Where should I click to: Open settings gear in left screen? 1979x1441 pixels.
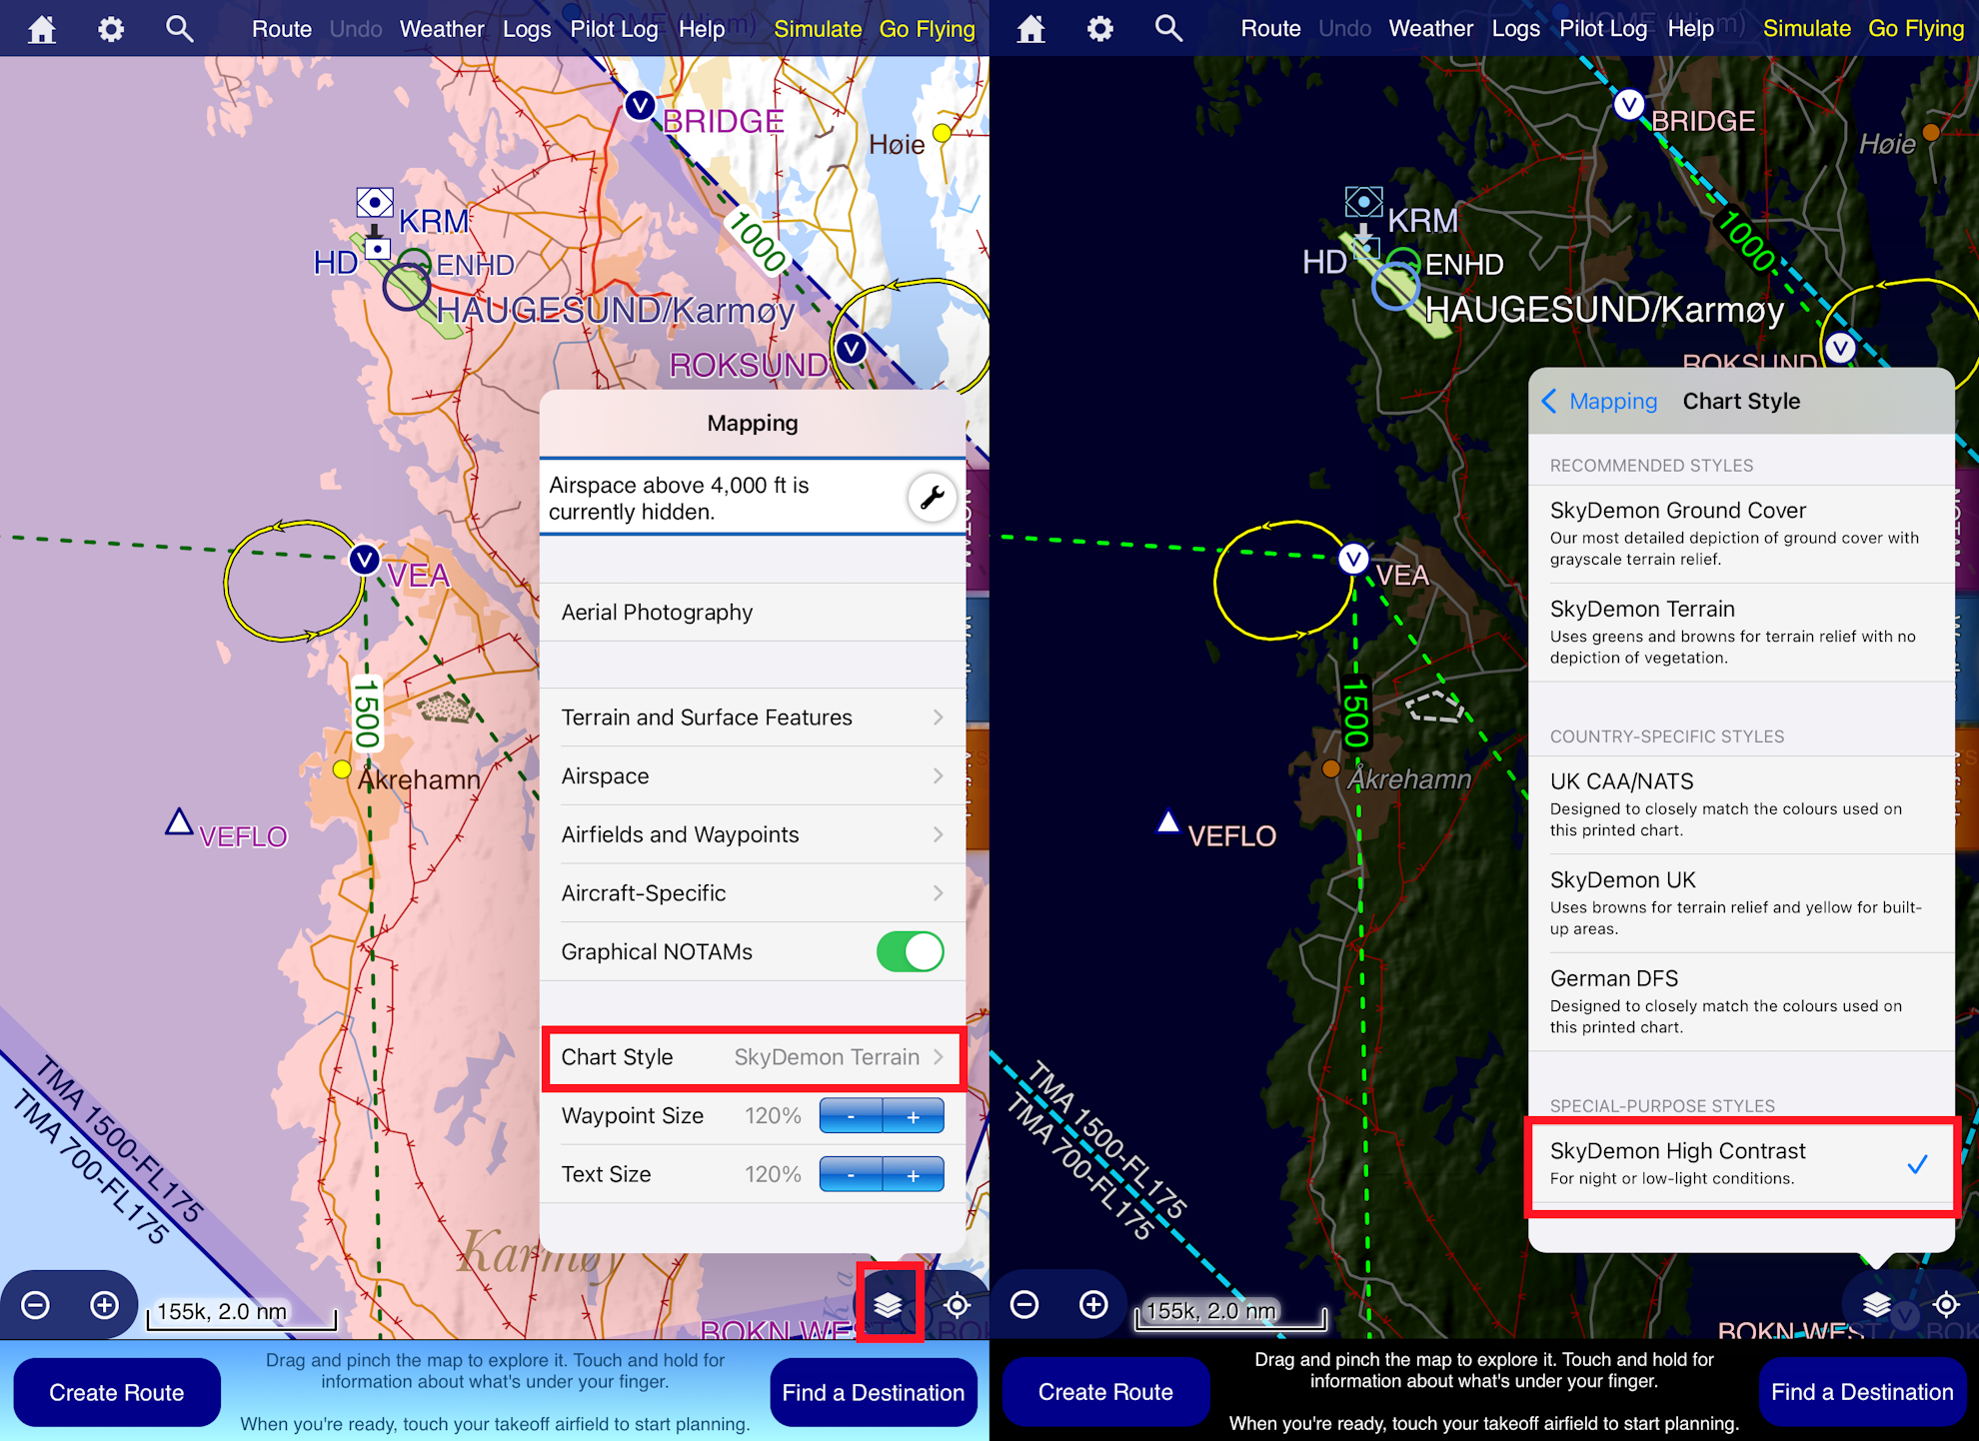pos(111,29)
